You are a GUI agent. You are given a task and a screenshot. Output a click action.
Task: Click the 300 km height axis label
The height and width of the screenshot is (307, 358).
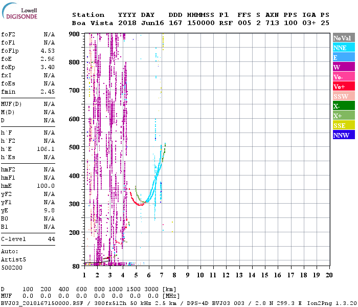point(74,204)
